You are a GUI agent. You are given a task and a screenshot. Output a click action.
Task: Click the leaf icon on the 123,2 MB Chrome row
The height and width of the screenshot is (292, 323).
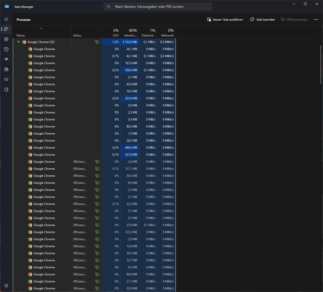point(97,232)
